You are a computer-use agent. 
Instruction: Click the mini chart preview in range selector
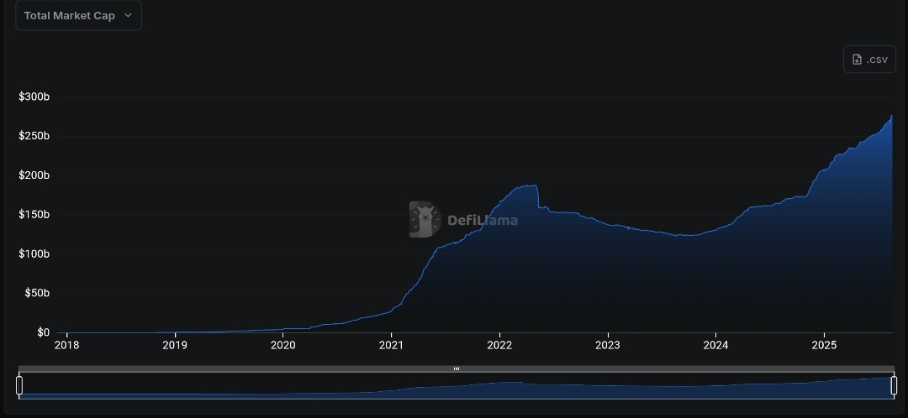click(x=457, y=386)
